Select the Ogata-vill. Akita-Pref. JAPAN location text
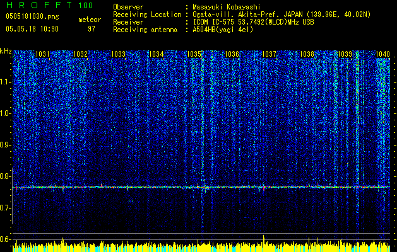397x252 pixels. point(281,14)
